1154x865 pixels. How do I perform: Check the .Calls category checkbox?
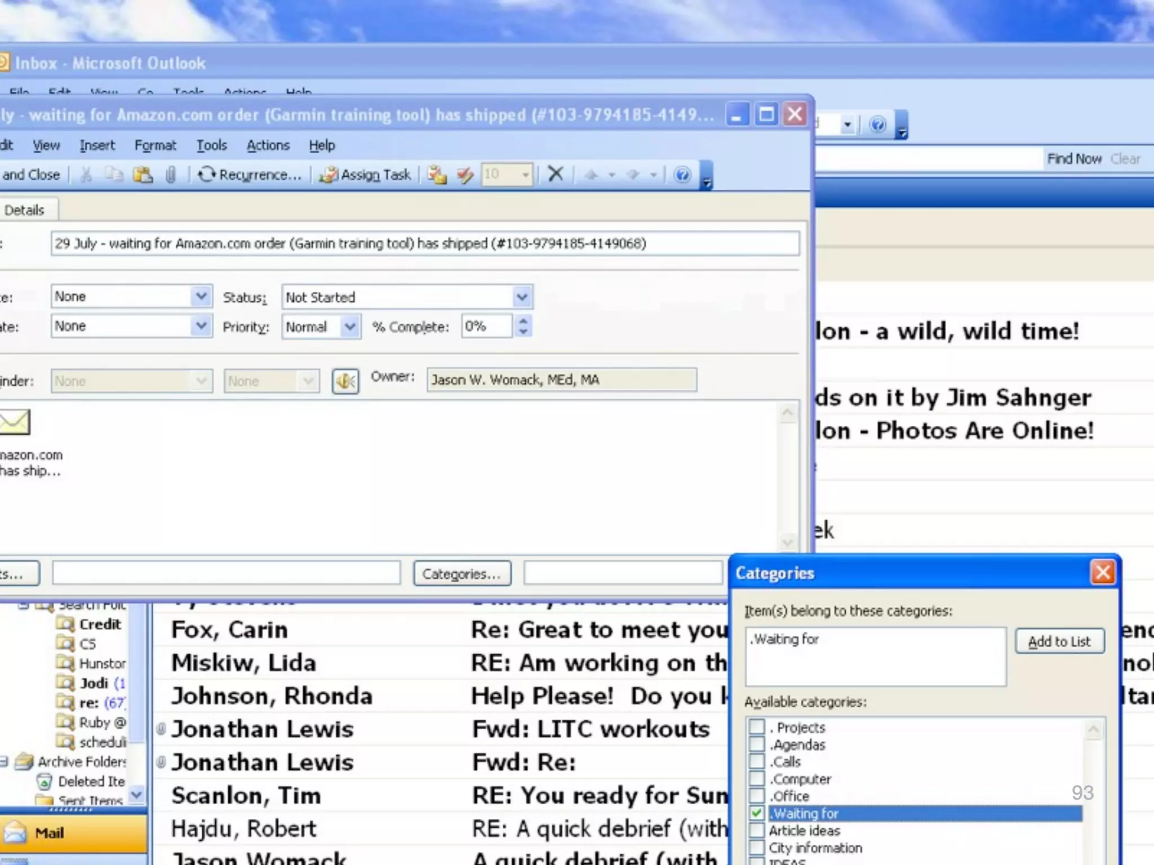tap(757, 762)
